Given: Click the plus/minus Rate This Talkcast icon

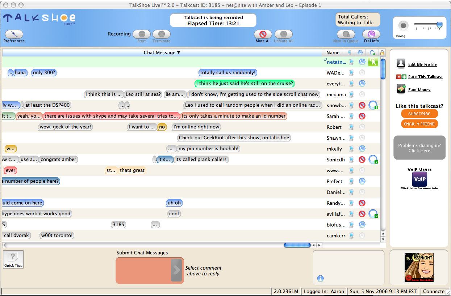Looking at the screenshot, I should point(401,77).
